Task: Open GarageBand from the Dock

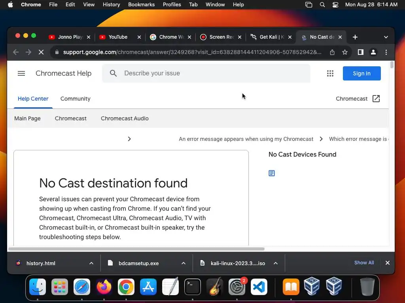Action: click(215, 287)
